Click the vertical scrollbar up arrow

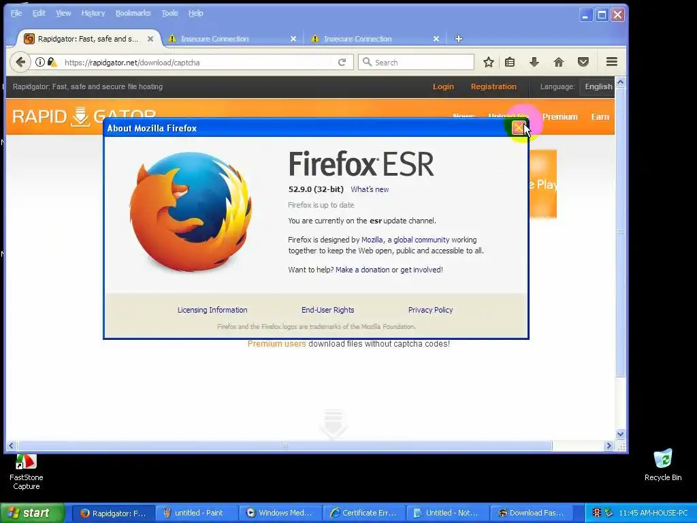(621, 82)
